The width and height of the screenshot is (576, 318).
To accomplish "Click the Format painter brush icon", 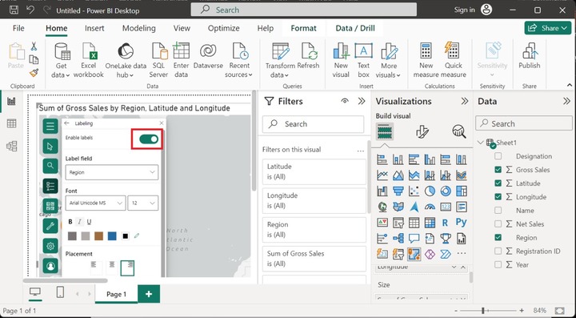I will (x=34, y=73).
